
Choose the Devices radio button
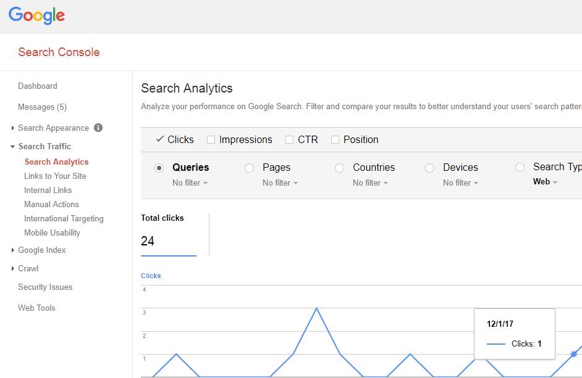(x=430, y=168)
